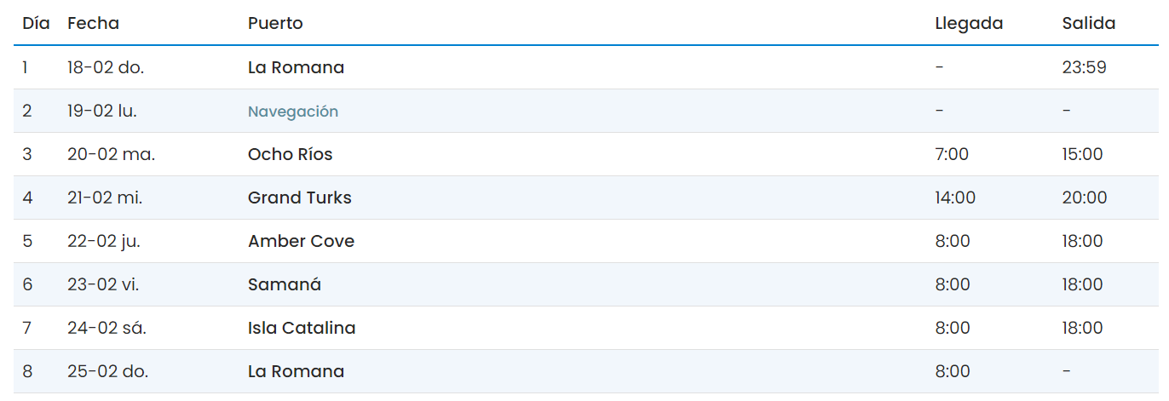Click the 14:00 arrival time for Grand Turks
The image size is (1169, 401).
[955, 198]
